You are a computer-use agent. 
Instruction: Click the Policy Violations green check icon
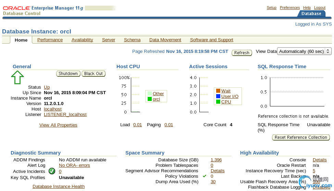point(205,176)
